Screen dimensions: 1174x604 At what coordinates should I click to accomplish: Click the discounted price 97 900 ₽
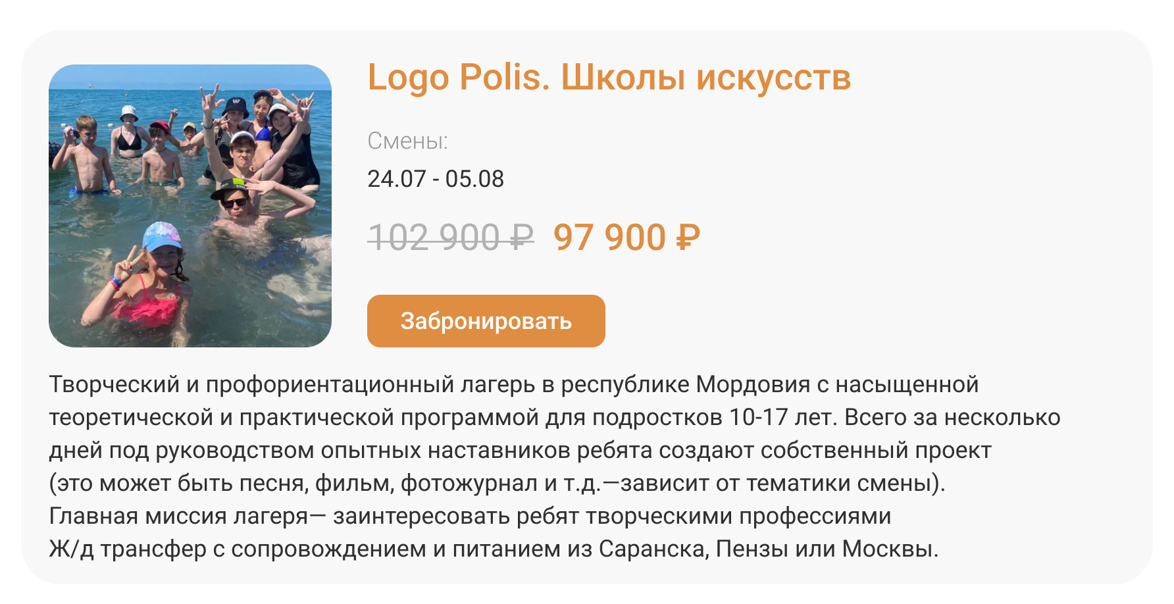pos(626,238)
